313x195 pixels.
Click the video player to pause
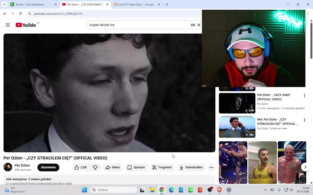109,93
